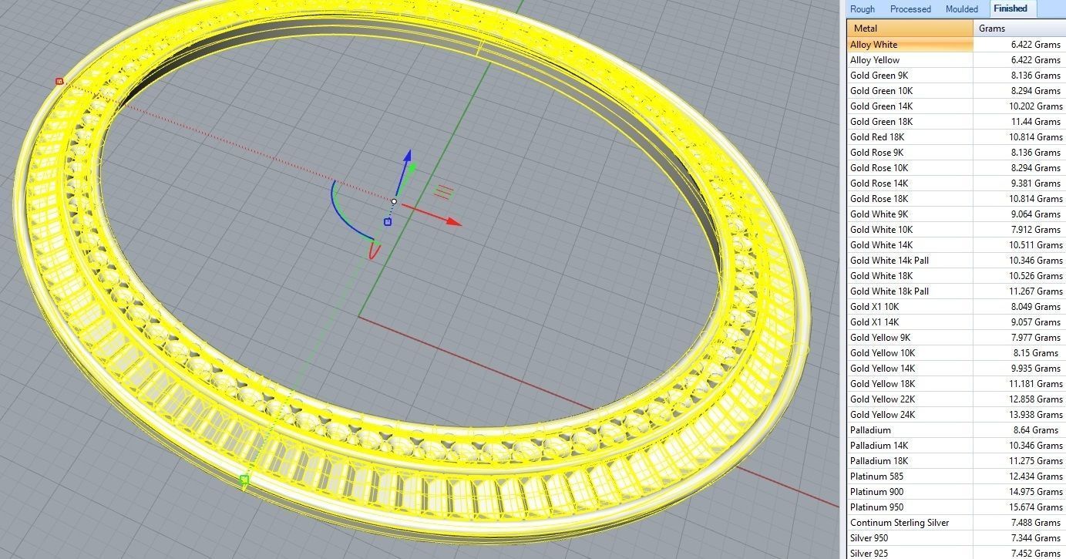The width and height of the screenshot is (1066, 559).
Task: Select the Gold White 18K row
Action: pyautogui.click(x=956, y=276)
